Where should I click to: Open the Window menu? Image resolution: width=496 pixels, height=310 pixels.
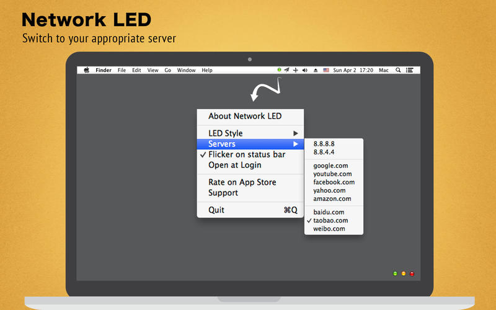(x=187, y=70)
